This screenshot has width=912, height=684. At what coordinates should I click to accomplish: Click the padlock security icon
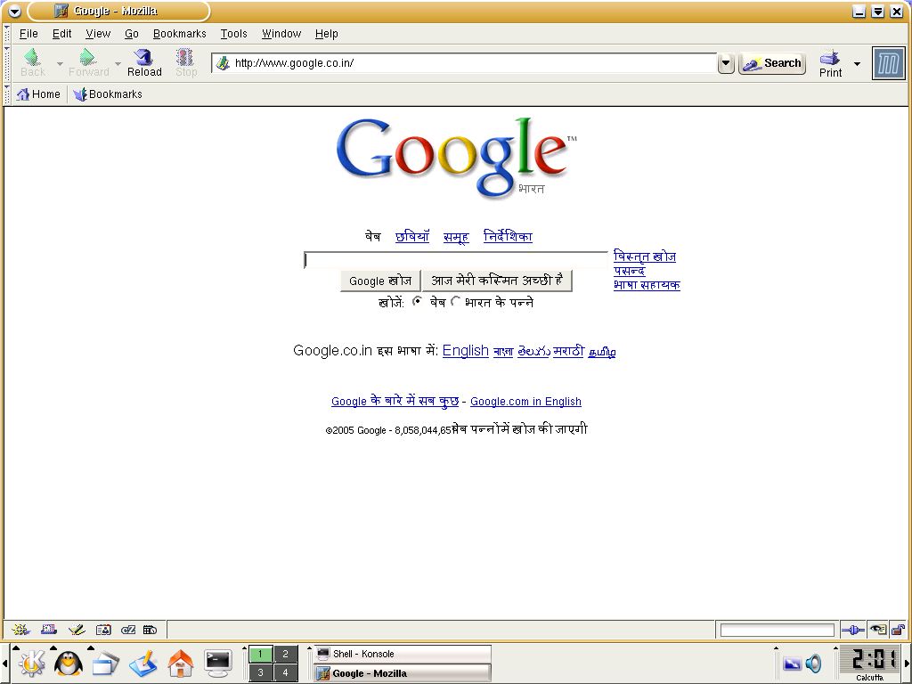click(898, 630)
